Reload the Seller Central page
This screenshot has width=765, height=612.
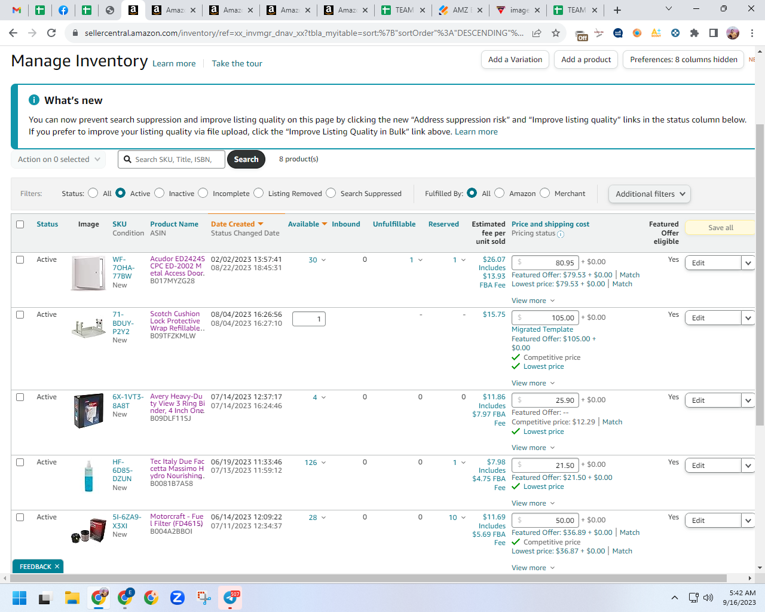coord(51,33)
